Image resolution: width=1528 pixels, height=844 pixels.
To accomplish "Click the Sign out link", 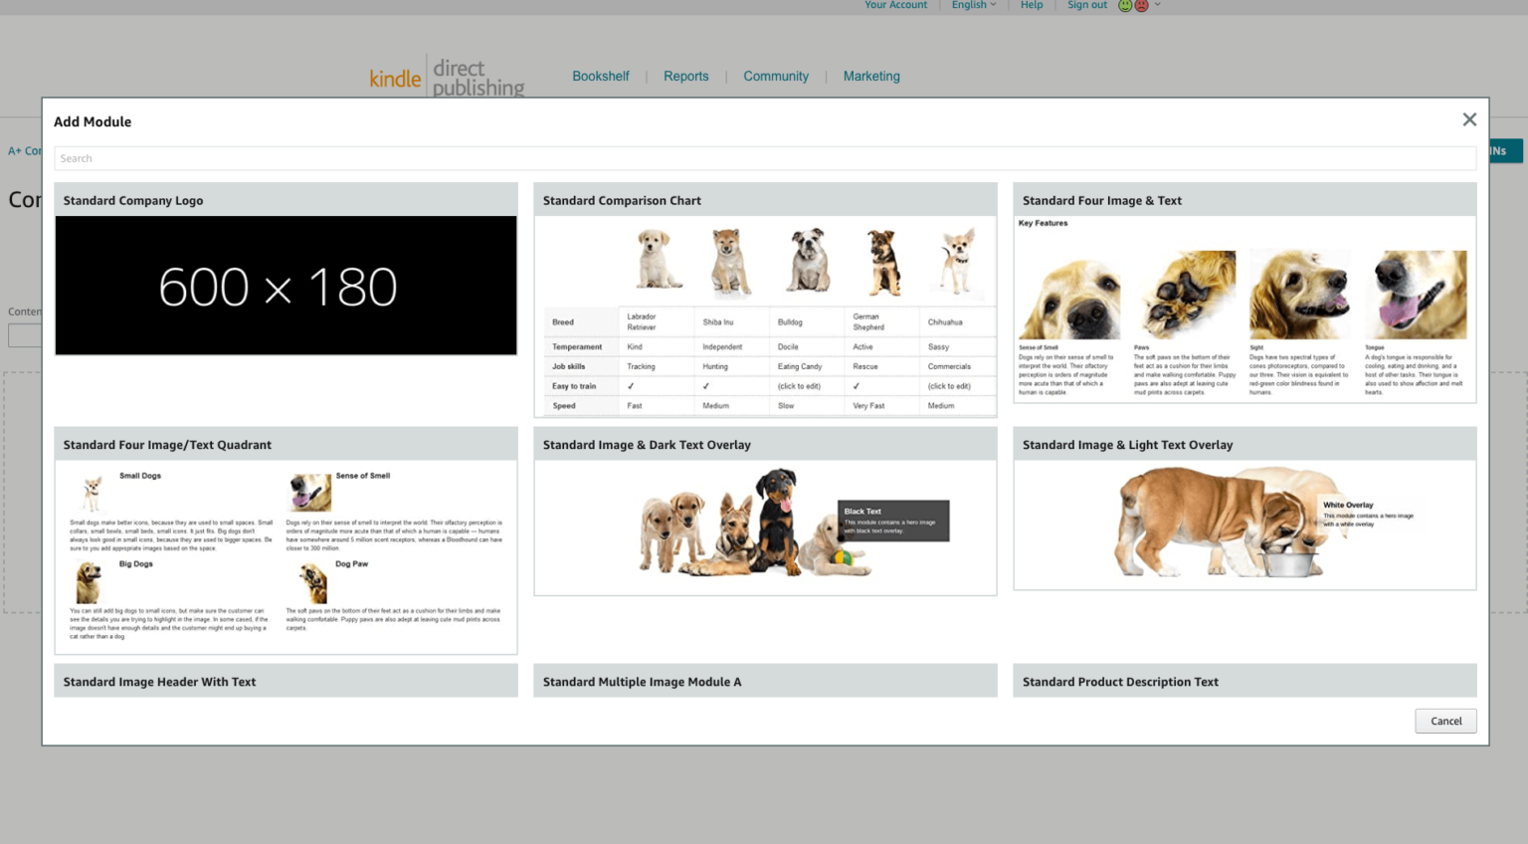I will click(1086, 5).
